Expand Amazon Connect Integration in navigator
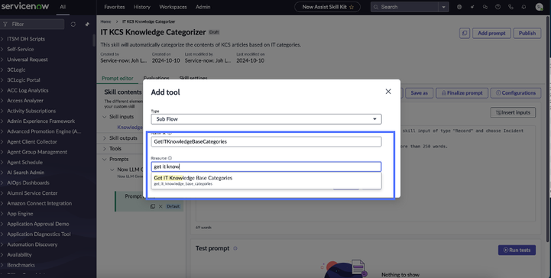551x278 pixels. [x=39, y=203]
